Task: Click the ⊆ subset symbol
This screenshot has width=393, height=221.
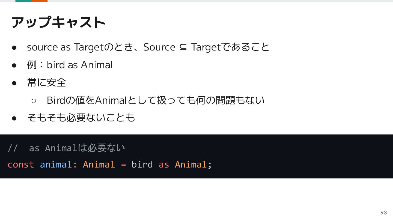Action: tap(183, 47)
